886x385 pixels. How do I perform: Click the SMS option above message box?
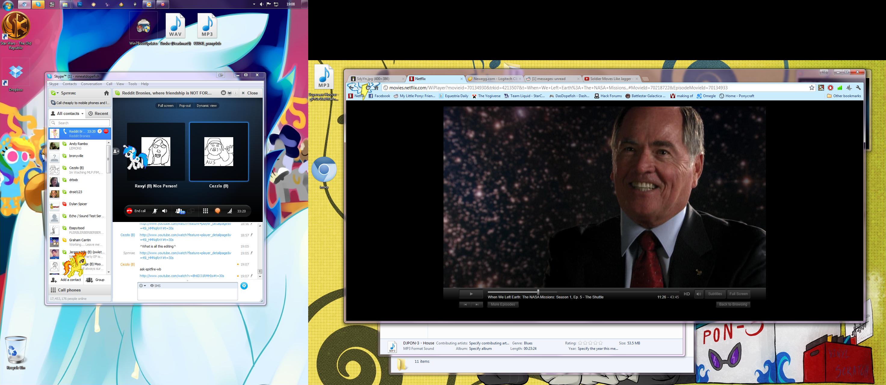coord(156,286)
